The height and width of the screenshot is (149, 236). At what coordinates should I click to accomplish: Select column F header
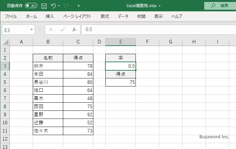coord(147,42)
